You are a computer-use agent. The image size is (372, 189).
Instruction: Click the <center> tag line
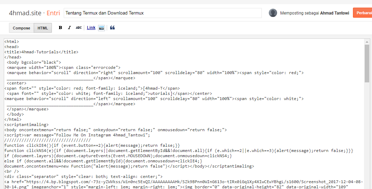click(17, 83)
